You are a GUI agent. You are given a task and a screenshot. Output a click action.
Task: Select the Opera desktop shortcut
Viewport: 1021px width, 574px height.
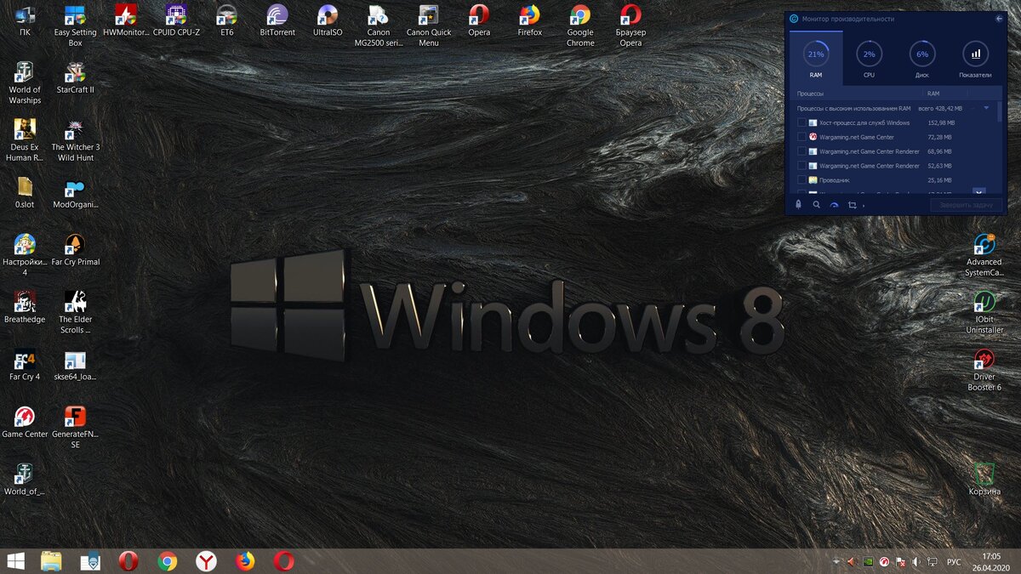(x=479, y=22)
